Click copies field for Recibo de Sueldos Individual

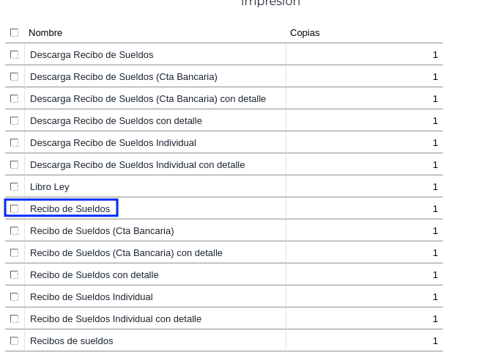[364, 297]
